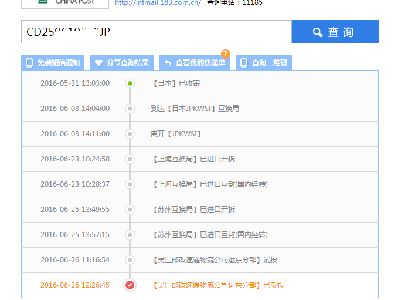Click the timeline dot at 2016-06-25 13:57:15
The image size is (408, 300).
click(x=130, y=235)
